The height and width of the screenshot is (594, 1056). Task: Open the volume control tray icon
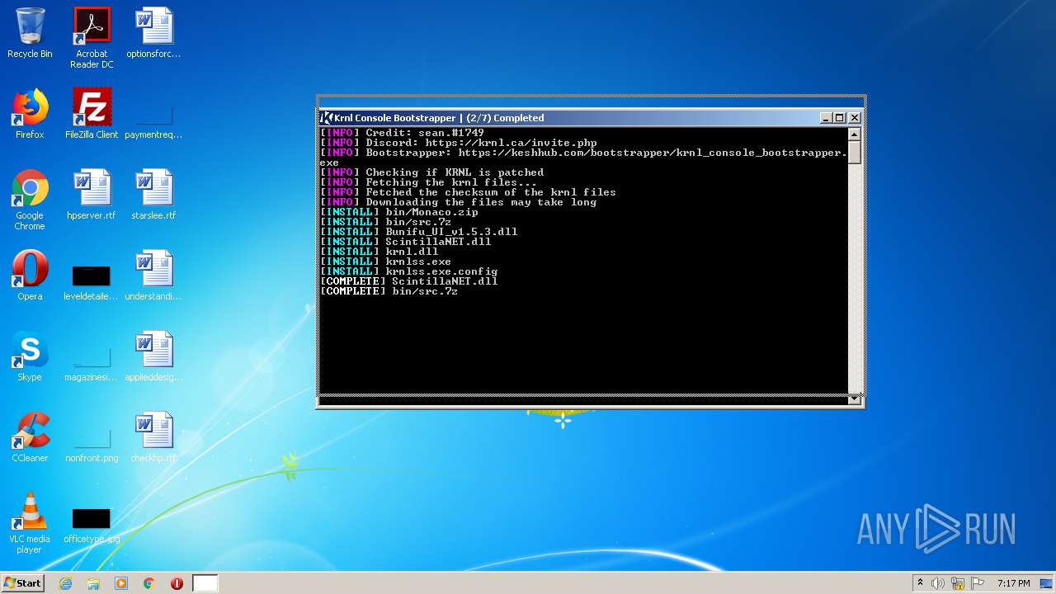tap(938, 583)
